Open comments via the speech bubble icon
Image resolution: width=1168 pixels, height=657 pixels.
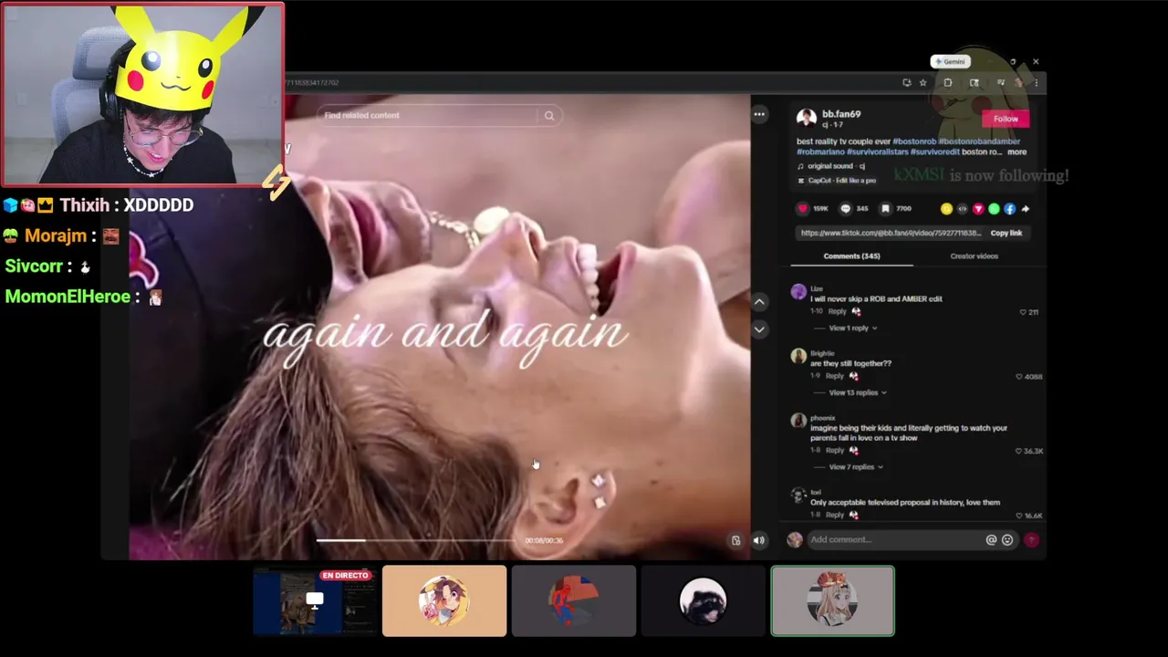[845, 209]
